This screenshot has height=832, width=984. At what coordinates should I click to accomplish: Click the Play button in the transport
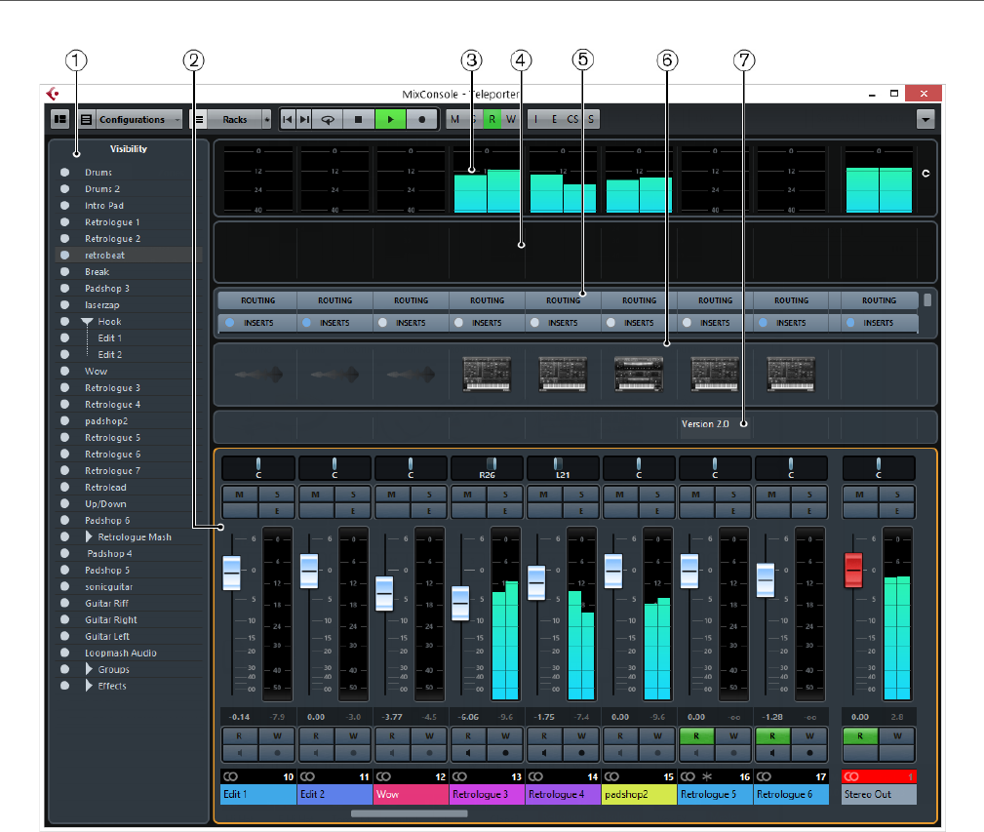pyautogui.click(x=390, y=119)
